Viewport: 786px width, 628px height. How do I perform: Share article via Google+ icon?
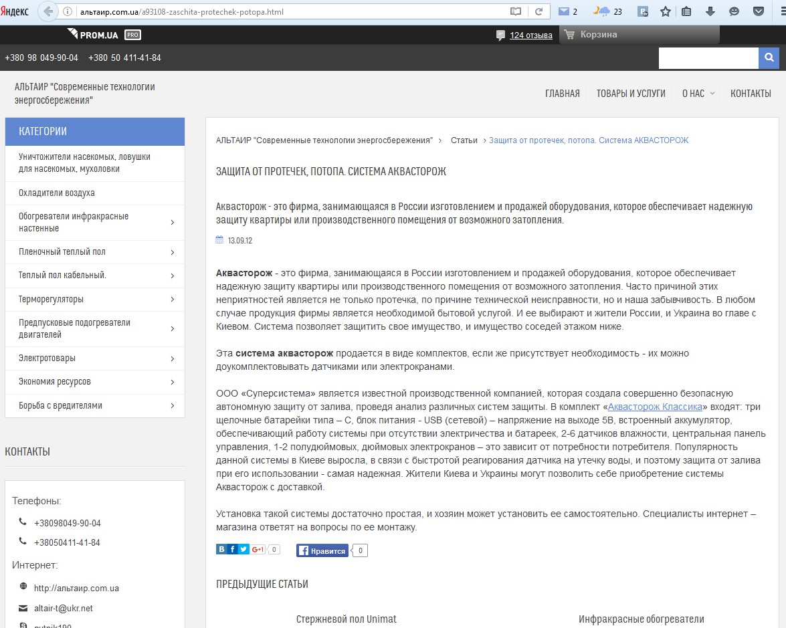(258, 549)
